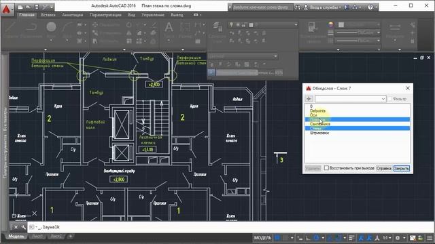Expand the Modify panel flyout arrow
The width and height of the screenshot is (435, 244).
pyautogui.click(x=124, y=49)
